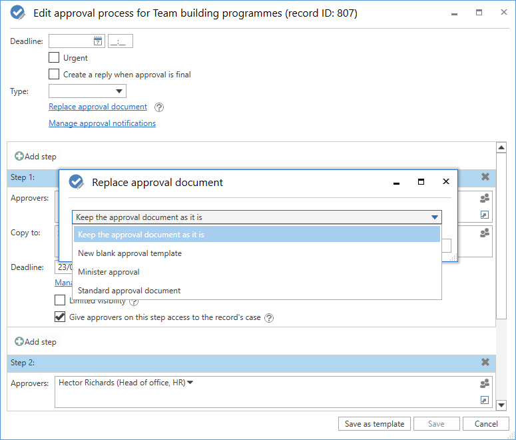
Task: Open people picker for Step 2 approvers
Action: tap(485, 383)
